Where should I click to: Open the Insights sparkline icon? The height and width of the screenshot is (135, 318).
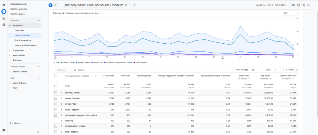[x=309, y=5]
